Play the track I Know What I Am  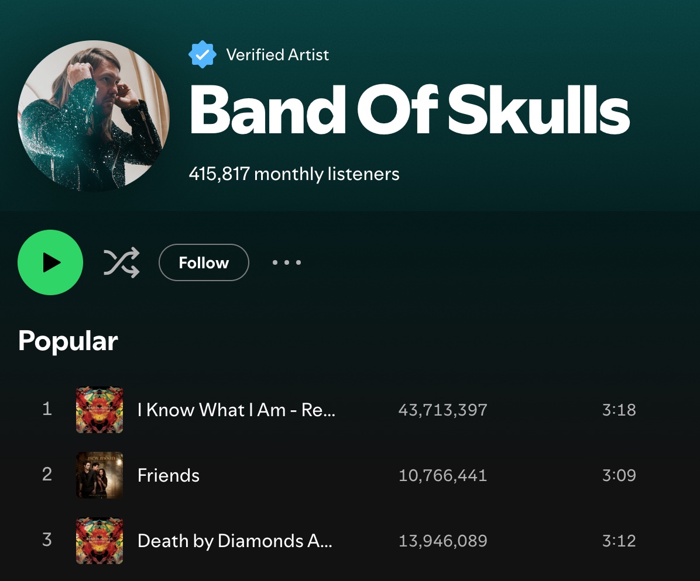tap(236, 410)
